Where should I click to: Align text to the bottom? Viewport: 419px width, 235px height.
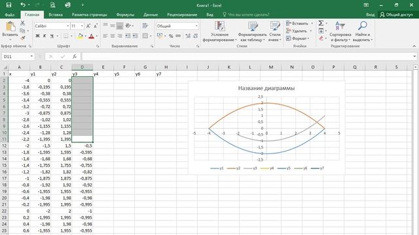coord(120,26)
